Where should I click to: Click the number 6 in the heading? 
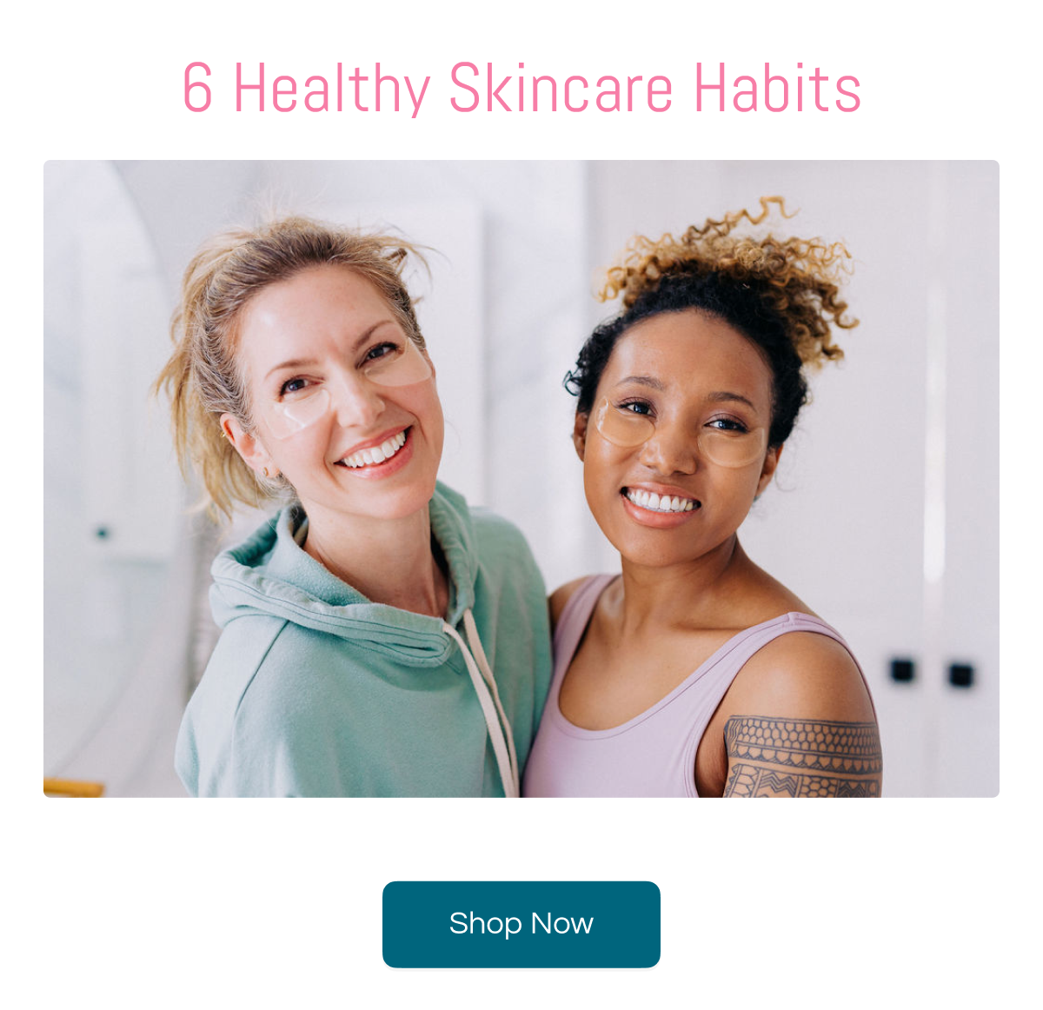(197, 89)
